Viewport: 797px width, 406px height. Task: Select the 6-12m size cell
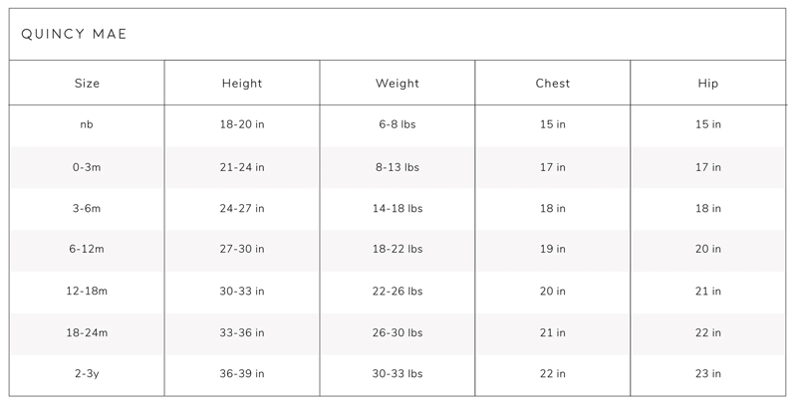(87, 250)
